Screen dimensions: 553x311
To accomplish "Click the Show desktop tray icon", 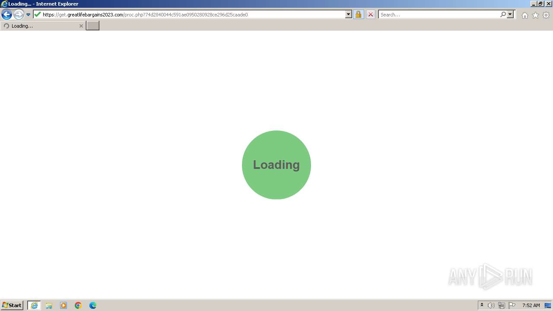I will point(548,305).
